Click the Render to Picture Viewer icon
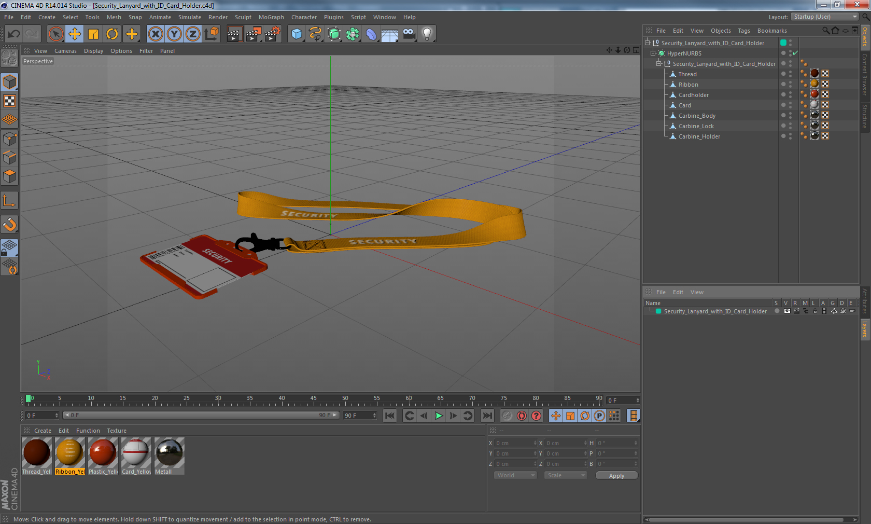The image size is (871, 524). (254, 34)
